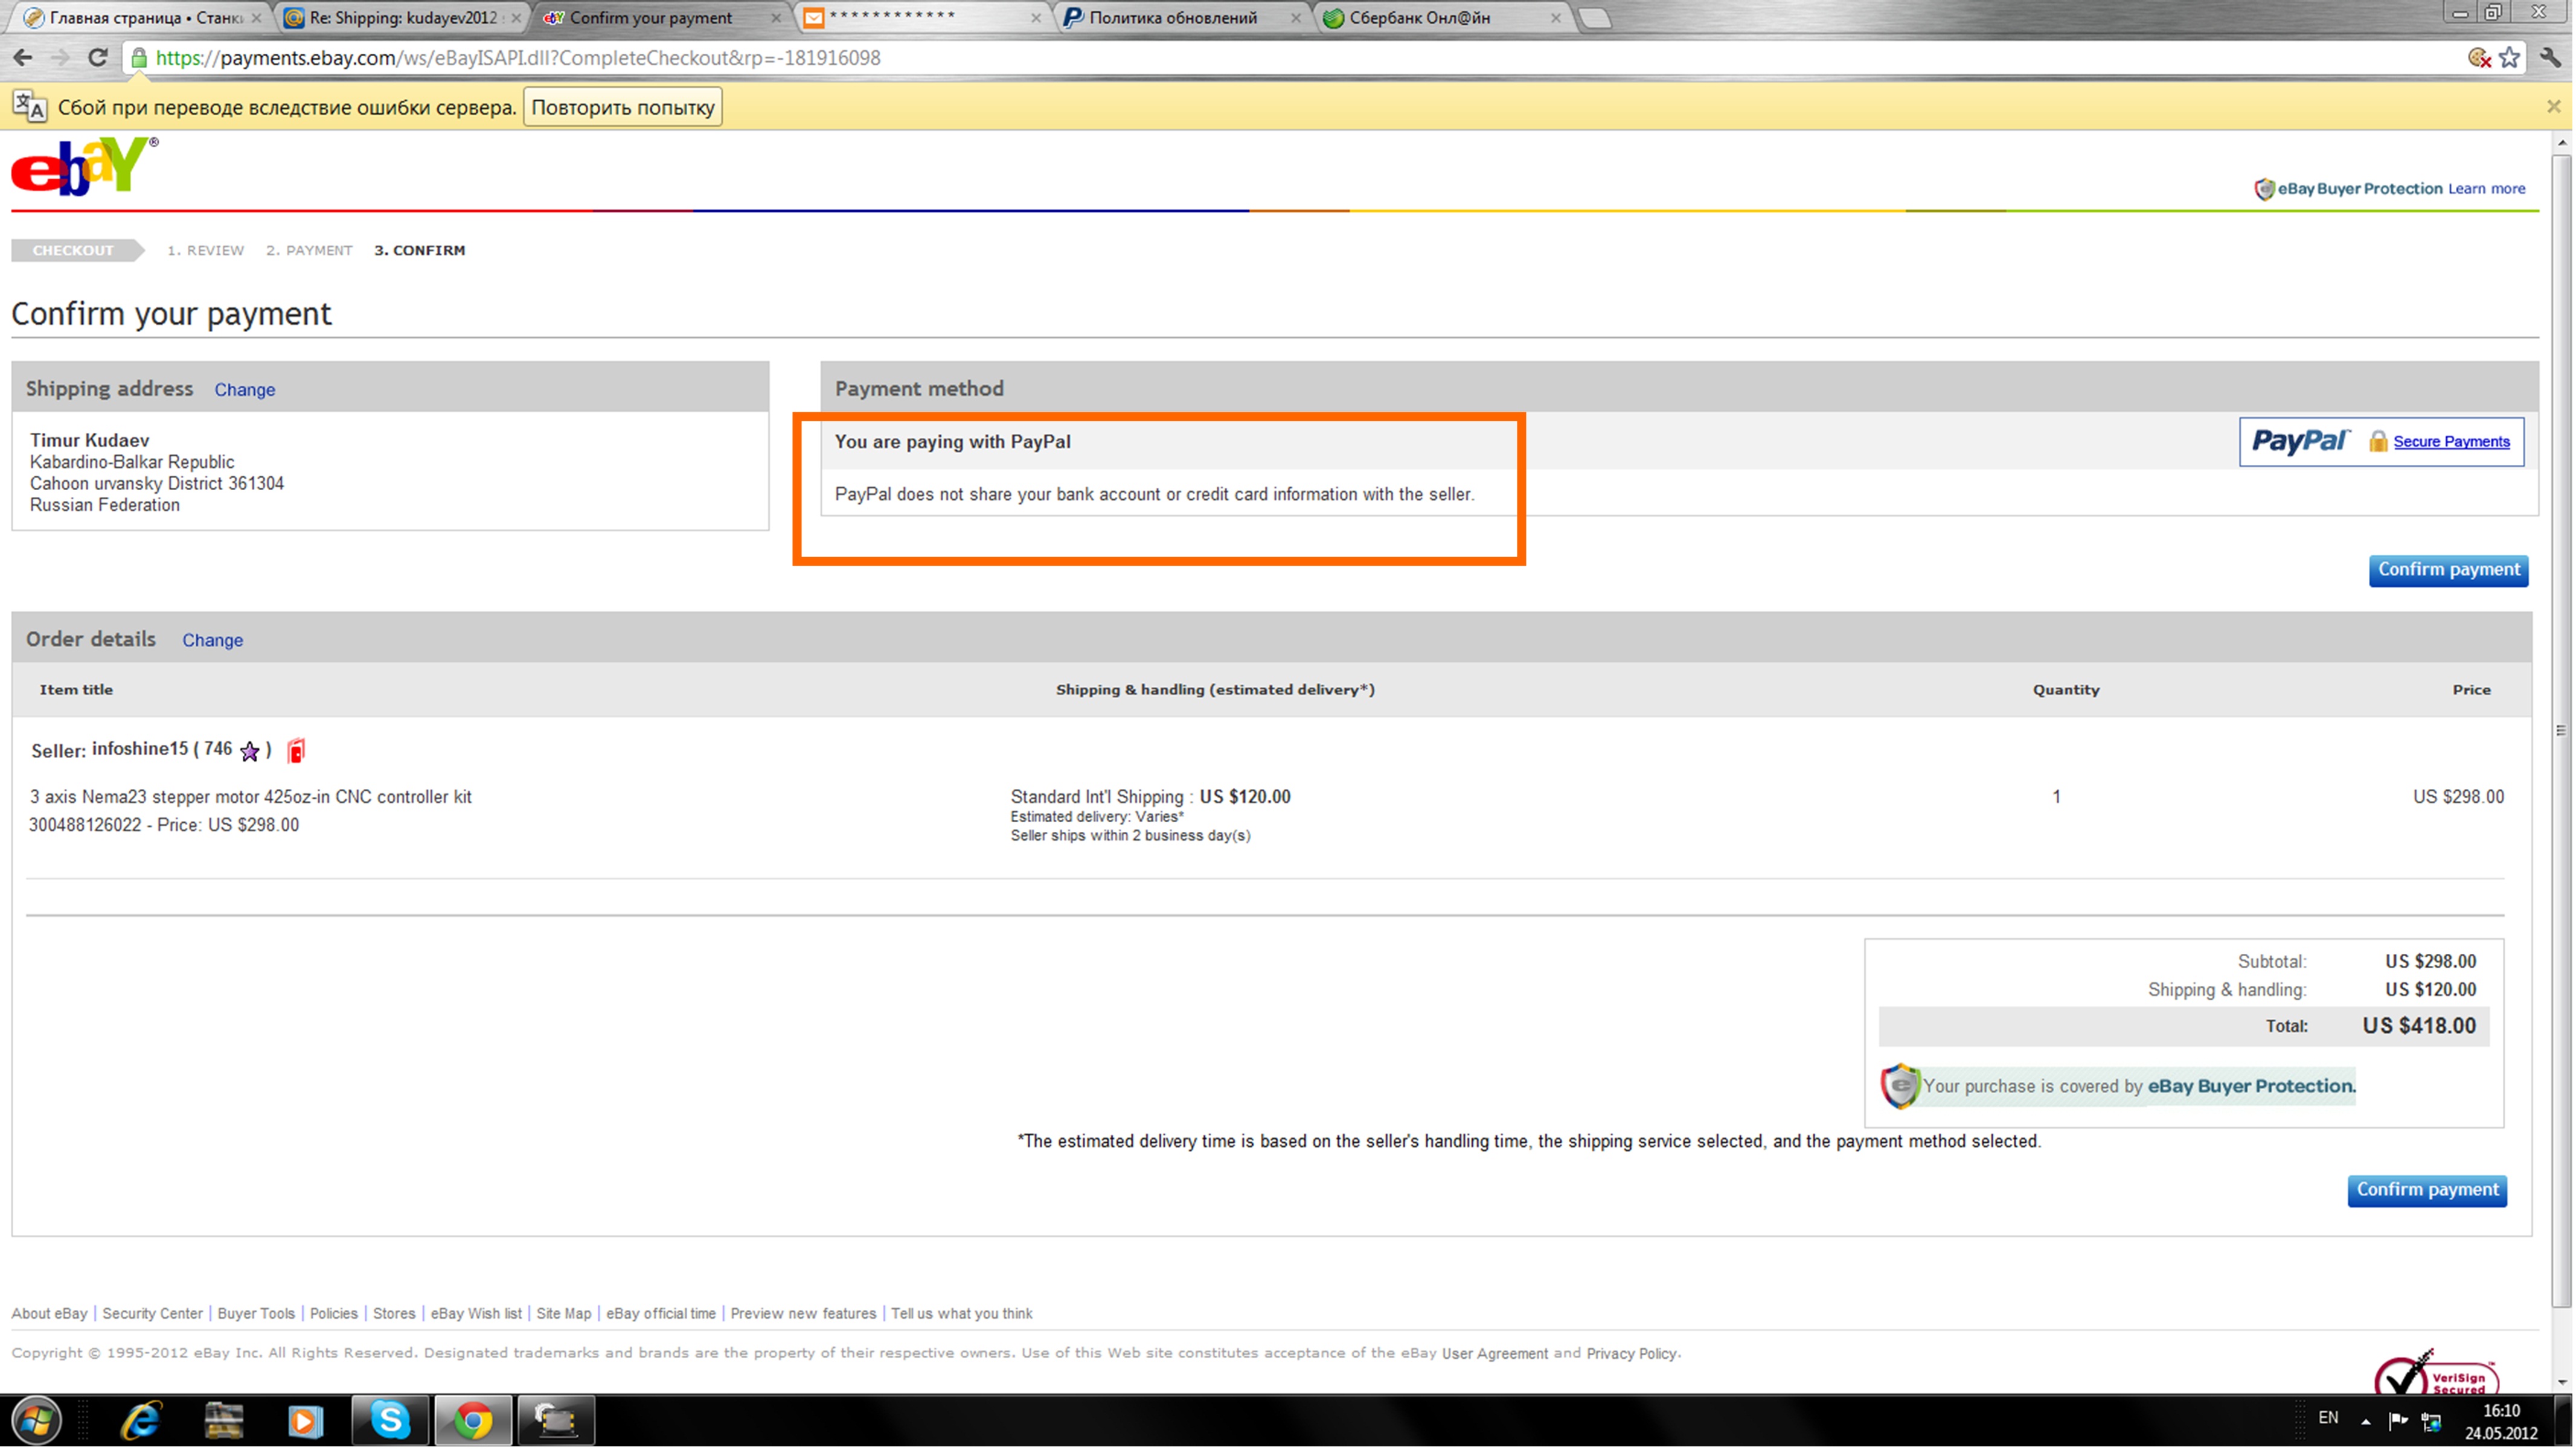The image size is (2576, 1450).
Task: Click Повторить попытку button
Action: [622, 107]
